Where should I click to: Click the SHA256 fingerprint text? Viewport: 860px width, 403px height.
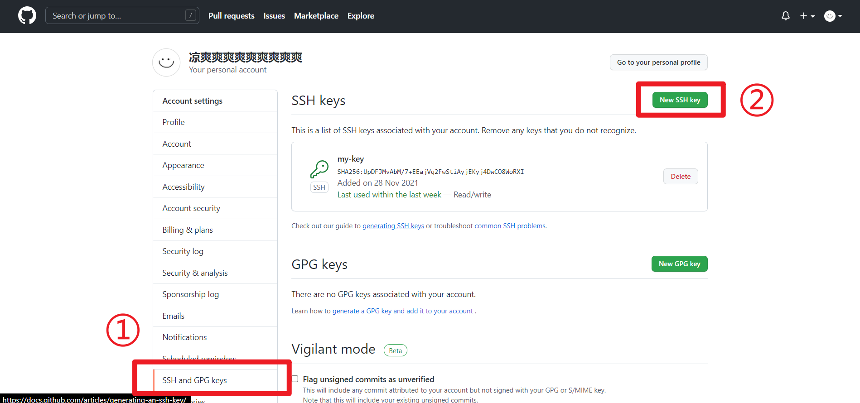pyautogui.click(x=430, y=172)
